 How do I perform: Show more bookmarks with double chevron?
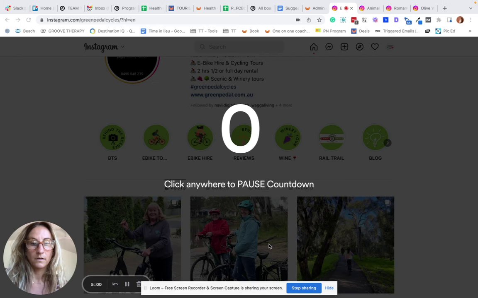coord(470,31)
